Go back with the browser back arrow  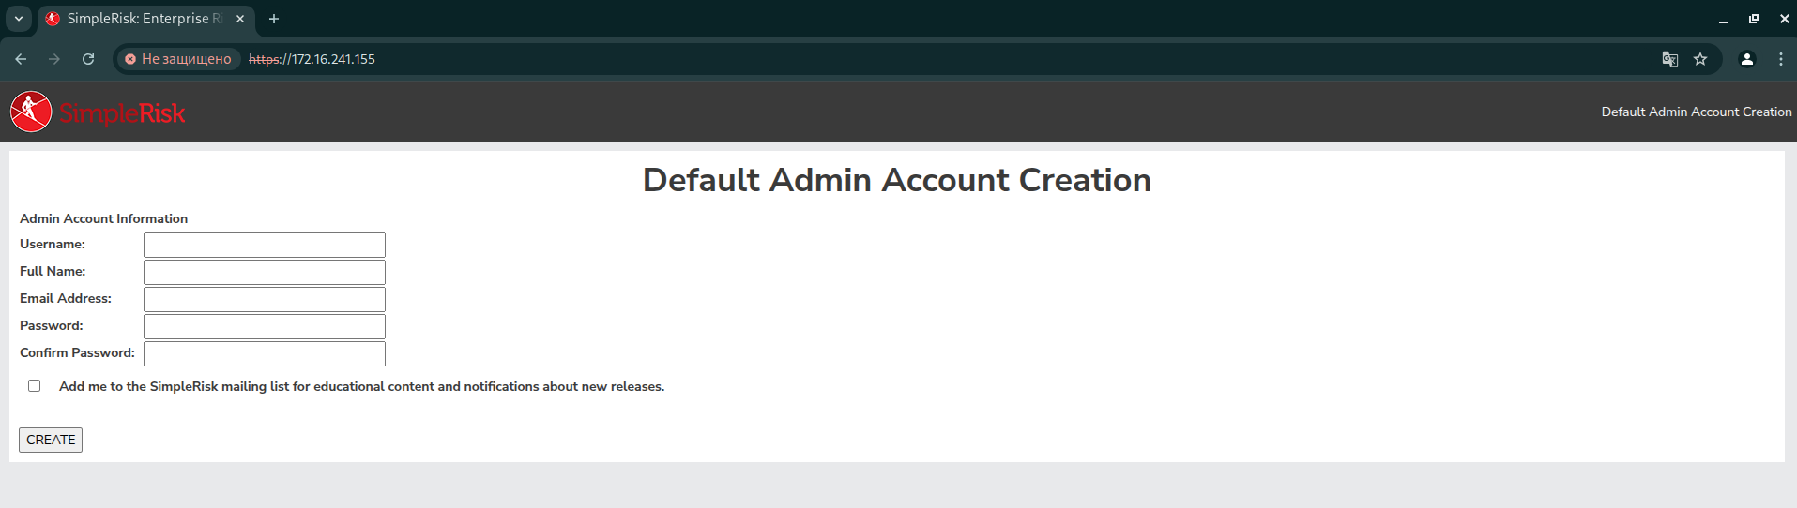(x=21, y=59)
